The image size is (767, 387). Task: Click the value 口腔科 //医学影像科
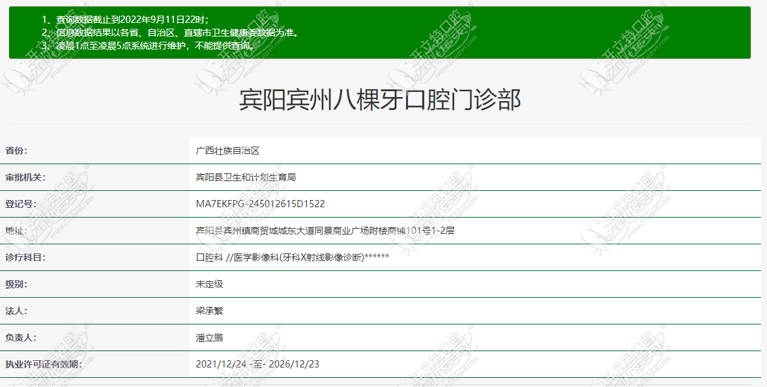click(293, 257)
